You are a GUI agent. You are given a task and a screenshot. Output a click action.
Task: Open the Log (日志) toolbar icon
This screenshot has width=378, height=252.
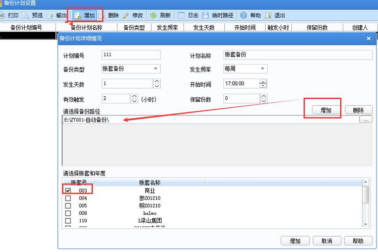point(181,16)
